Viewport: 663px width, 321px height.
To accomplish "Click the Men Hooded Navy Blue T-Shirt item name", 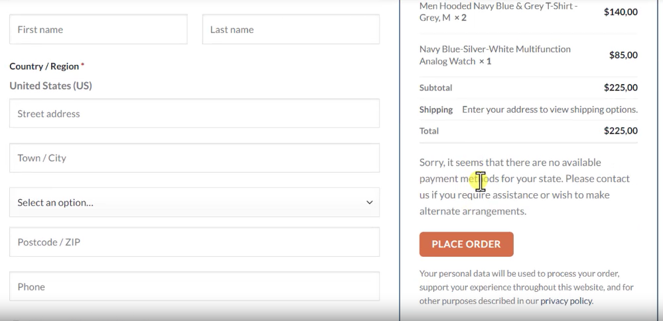I will pos(498,11).
